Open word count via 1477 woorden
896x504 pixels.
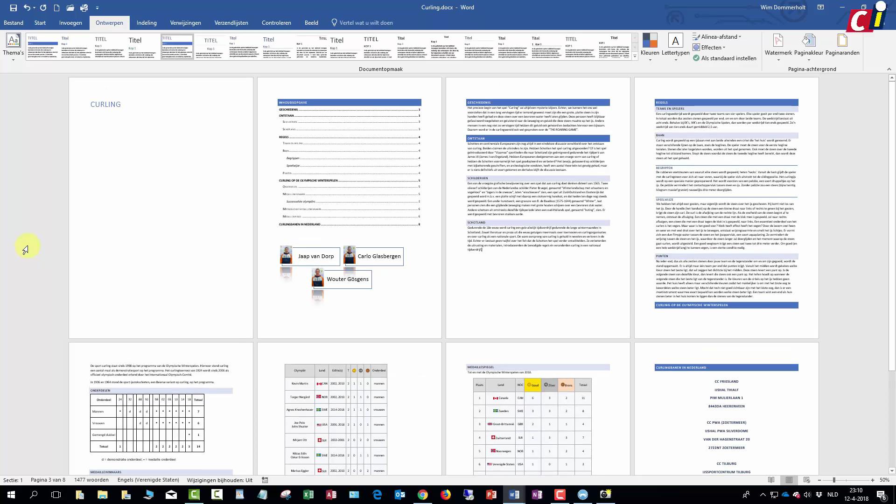tap(91, 480)
